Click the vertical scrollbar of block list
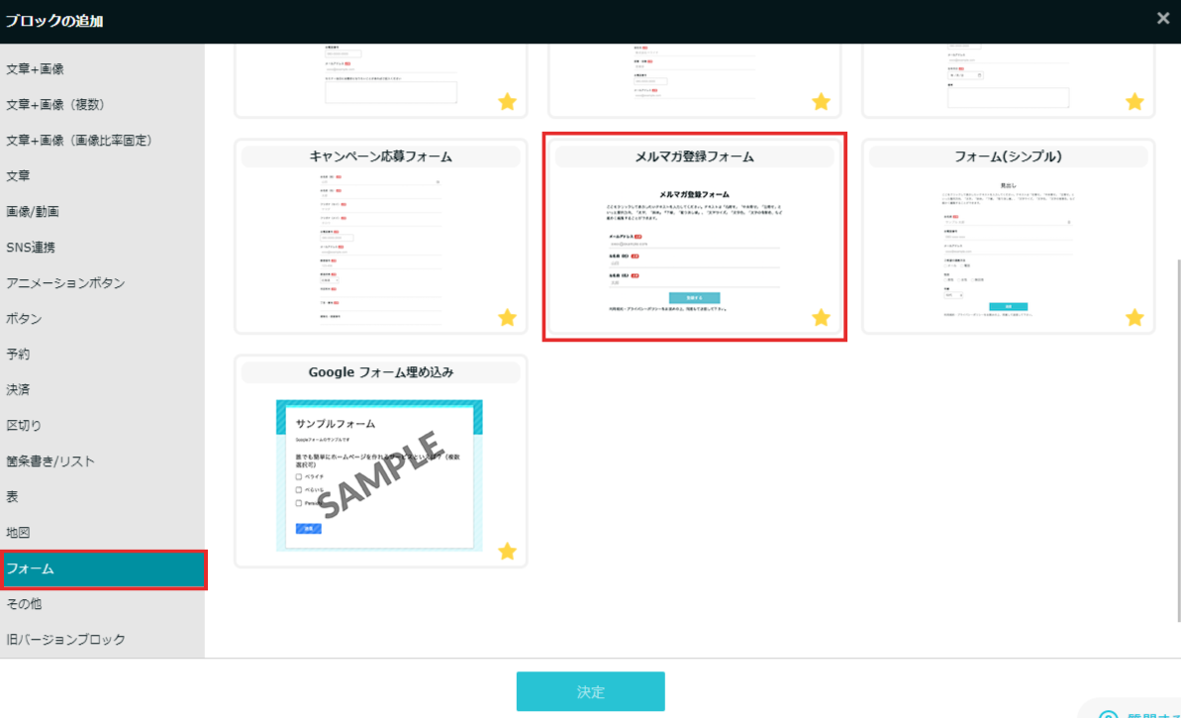 (x=1178, y=441)
